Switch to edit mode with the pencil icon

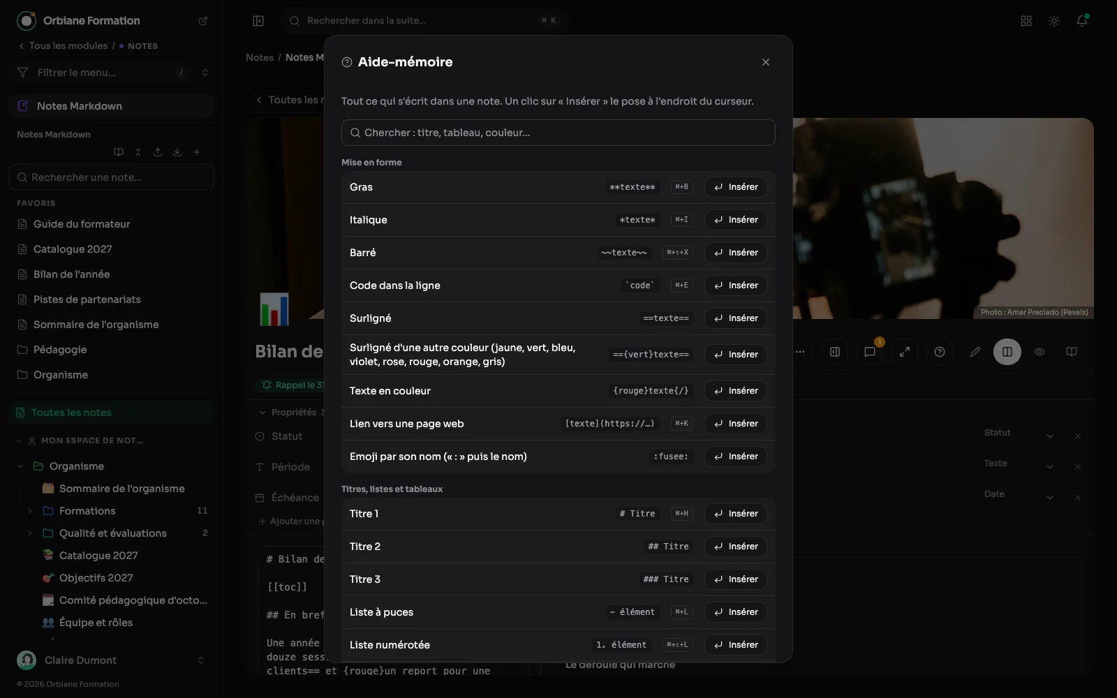pos(975,352)
